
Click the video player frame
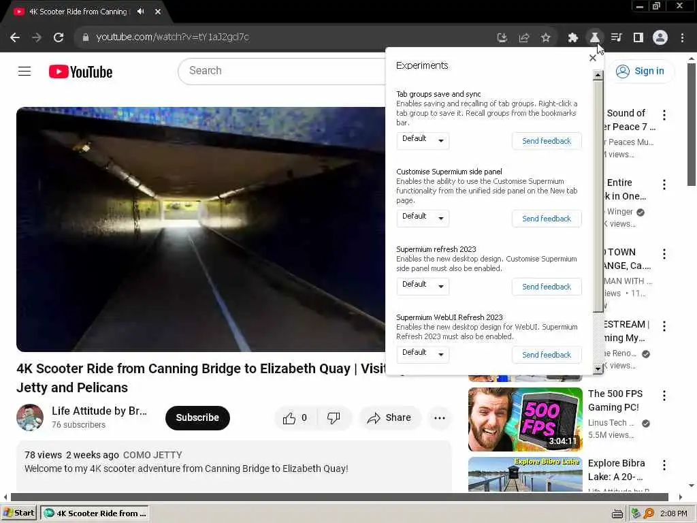coord(201,229)
